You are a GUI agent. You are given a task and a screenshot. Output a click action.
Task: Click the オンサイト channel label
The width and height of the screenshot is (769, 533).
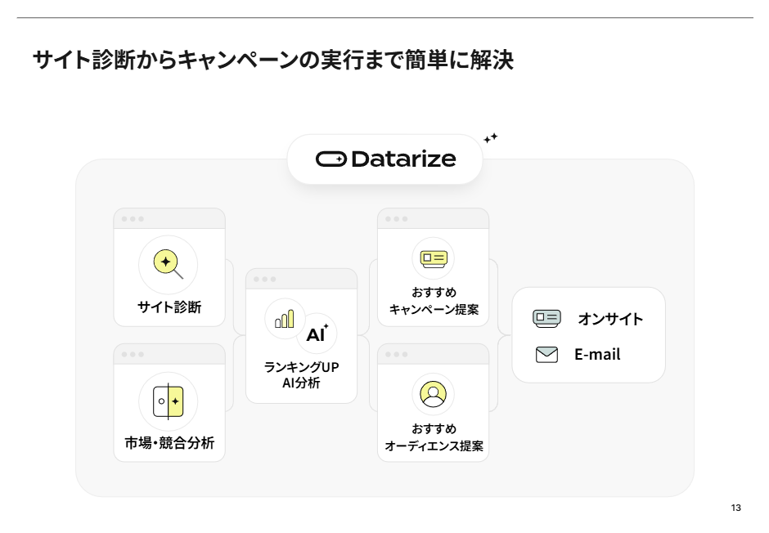(x=610, y=319)
